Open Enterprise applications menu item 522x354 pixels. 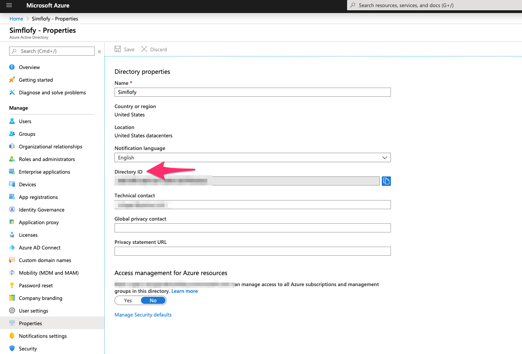click(44, 172)
